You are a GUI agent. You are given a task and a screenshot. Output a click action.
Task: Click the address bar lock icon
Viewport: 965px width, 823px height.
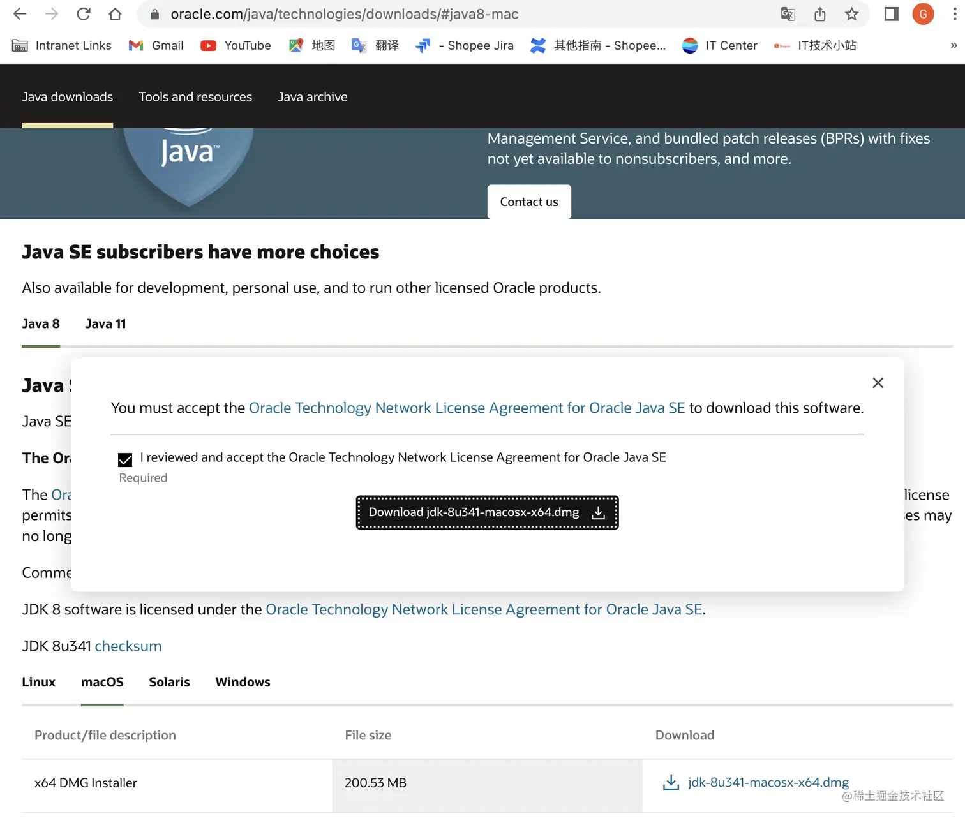[x=154, y=14]
